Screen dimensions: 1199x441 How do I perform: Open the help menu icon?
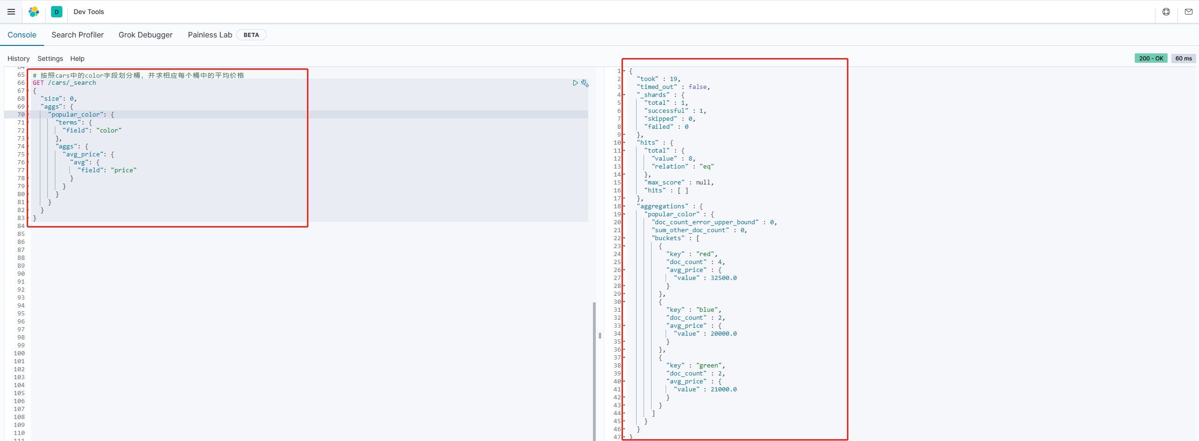click(1166, 12)
